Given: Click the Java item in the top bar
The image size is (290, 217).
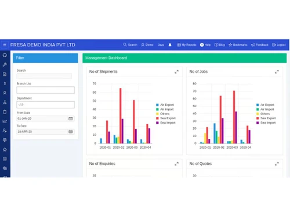Looking at the screenshot, I should 161,45.
